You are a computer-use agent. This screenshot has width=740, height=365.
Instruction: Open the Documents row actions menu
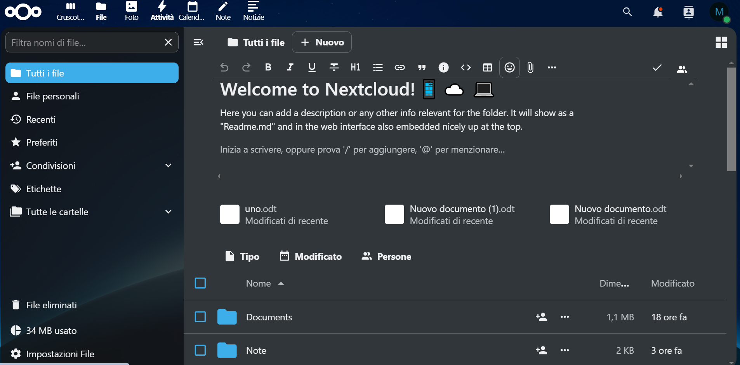565,317
